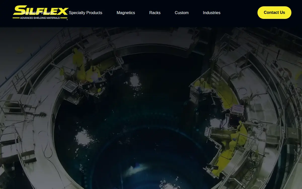
Task: Open the Racks nav item
Action: tap(155, 13)
